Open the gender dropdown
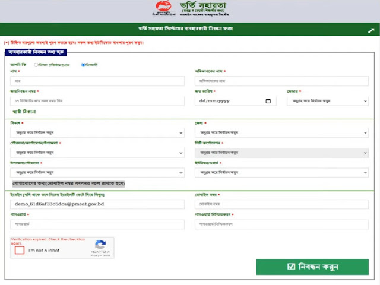This screenshot has height=285, width=380. (x=328, y=101)
